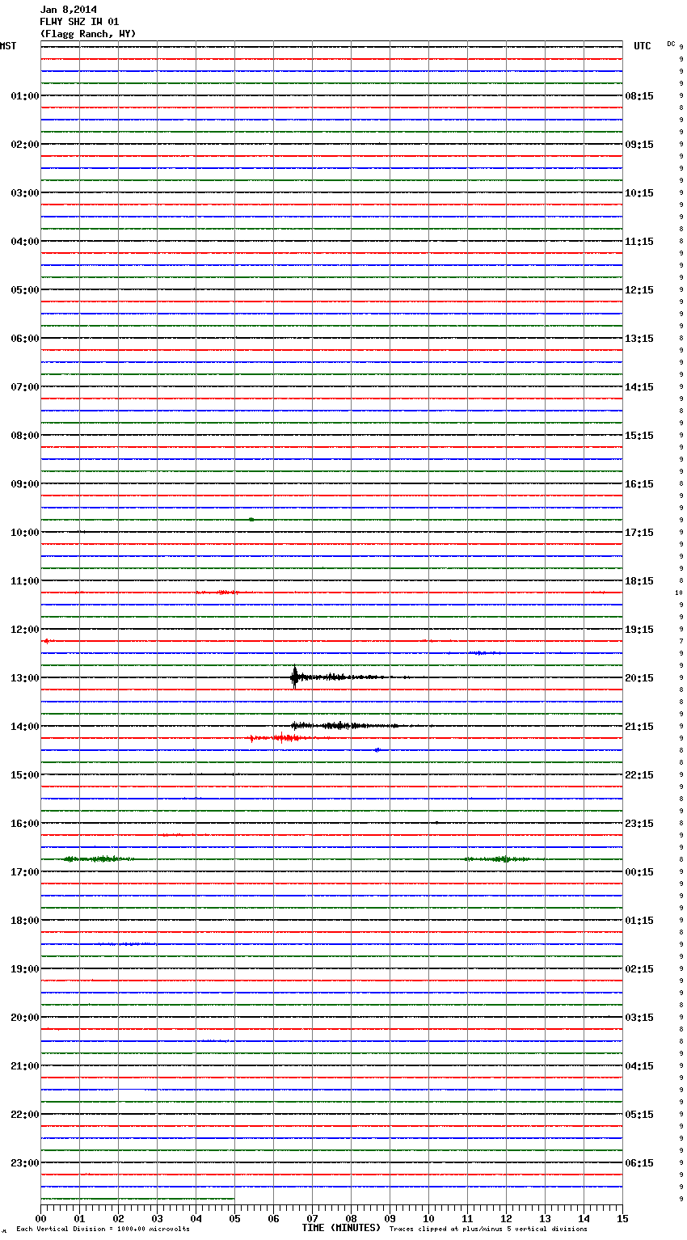Click the DC column value '7'
This screenshot has width=687, height=1240.
681,641
